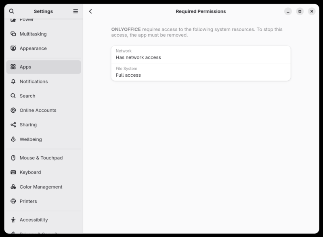Select the Sharing icon in sidebar
Viewport: 323px width, 237px height.
(x=13, y=124)
